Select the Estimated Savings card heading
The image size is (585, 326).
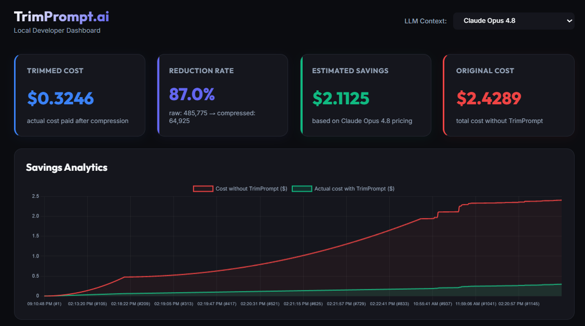pos(350,71)
